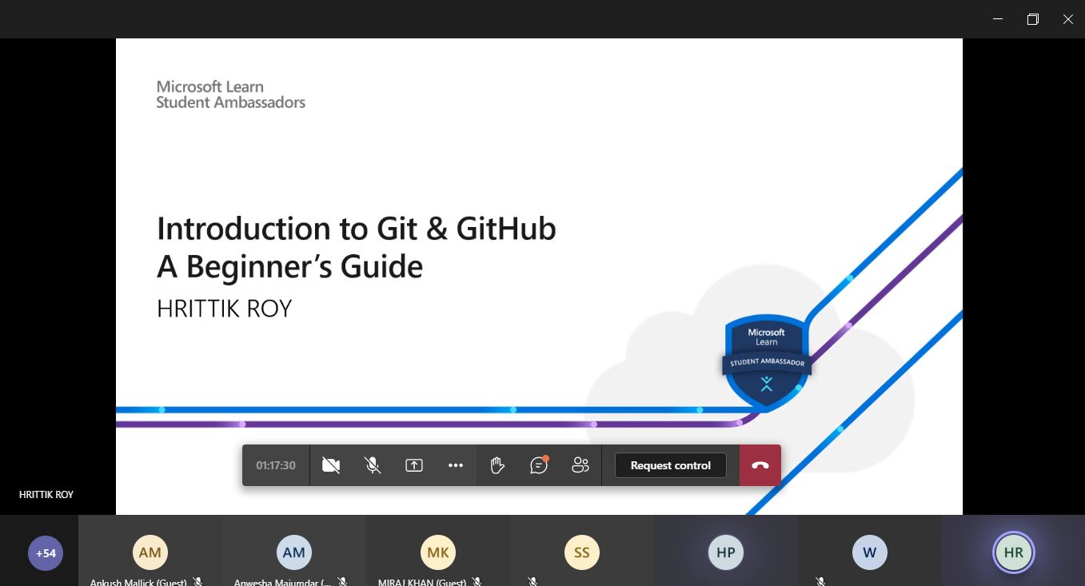This screenshot has width=1085, height=586.
Task: Unmute the microphone in meeting toolbar
Action: coord(373,465)
